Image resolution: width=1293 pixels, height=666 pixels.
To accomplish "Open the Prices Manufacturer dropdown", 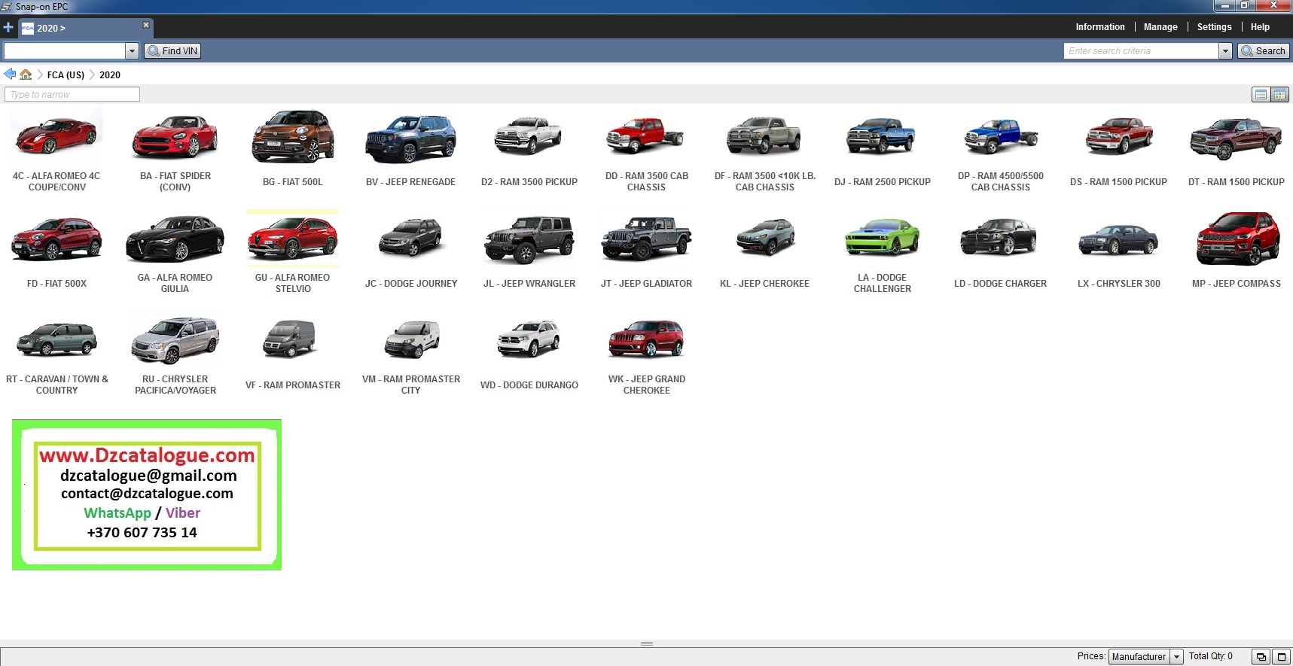I will [x=1145, y=657].
